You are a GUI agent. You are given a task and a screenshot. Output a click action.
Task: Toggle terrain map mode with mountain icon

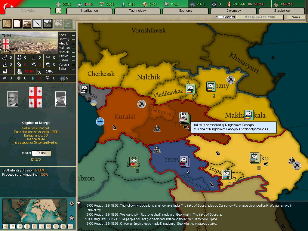[x=5, y=226]
